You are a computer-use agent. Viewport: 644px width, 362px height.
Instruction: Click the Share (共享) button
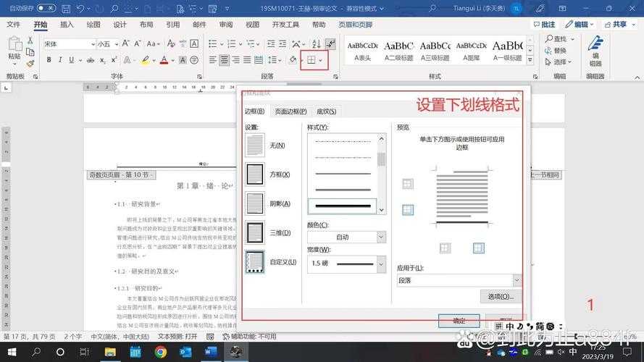coord(620,25)
